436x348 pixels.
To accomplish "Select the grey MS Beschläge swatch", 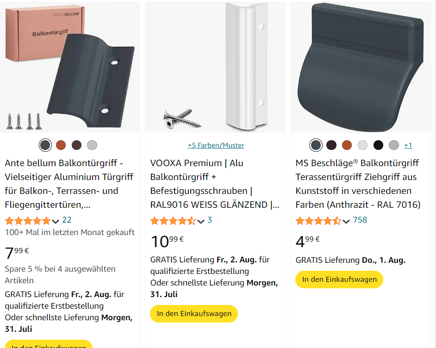I will point(394,145).
